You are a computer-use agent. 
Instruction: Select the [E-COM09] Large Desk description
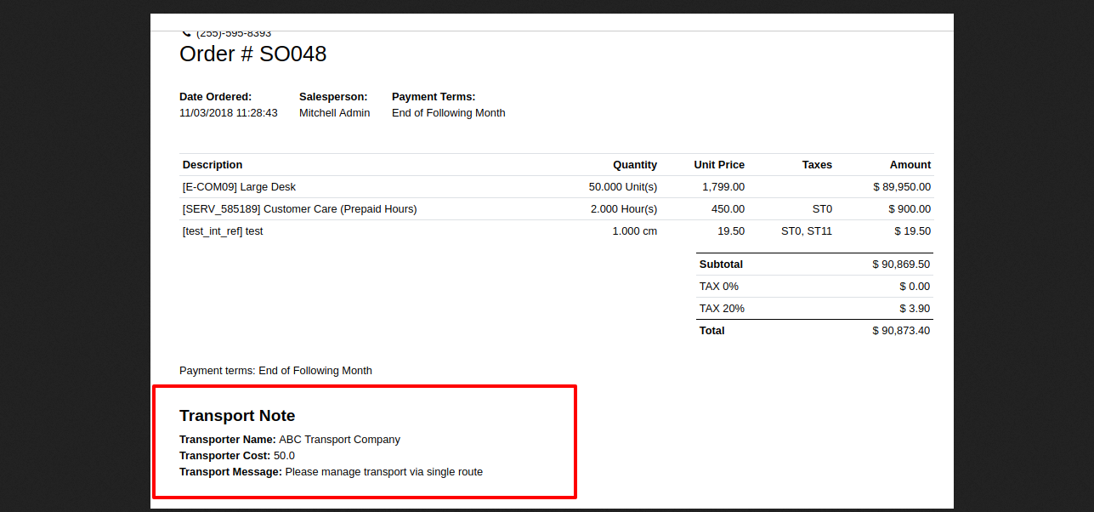239,187
